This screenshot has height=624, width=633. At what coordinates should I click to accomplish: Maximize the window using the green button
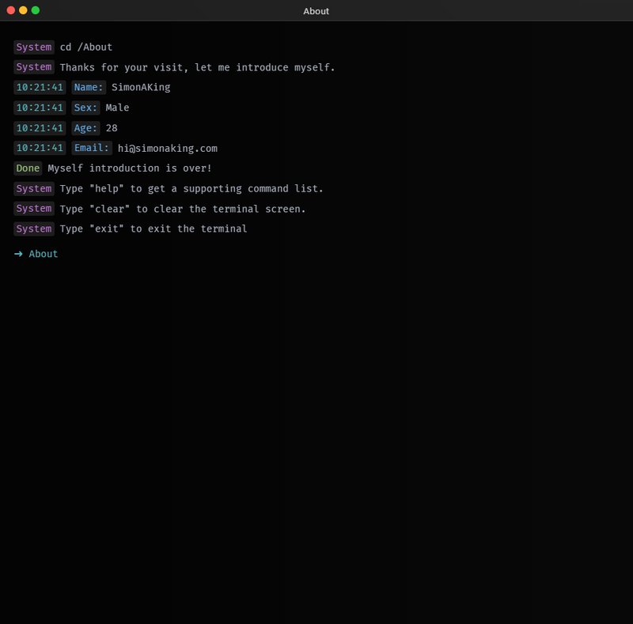[36, 10]
